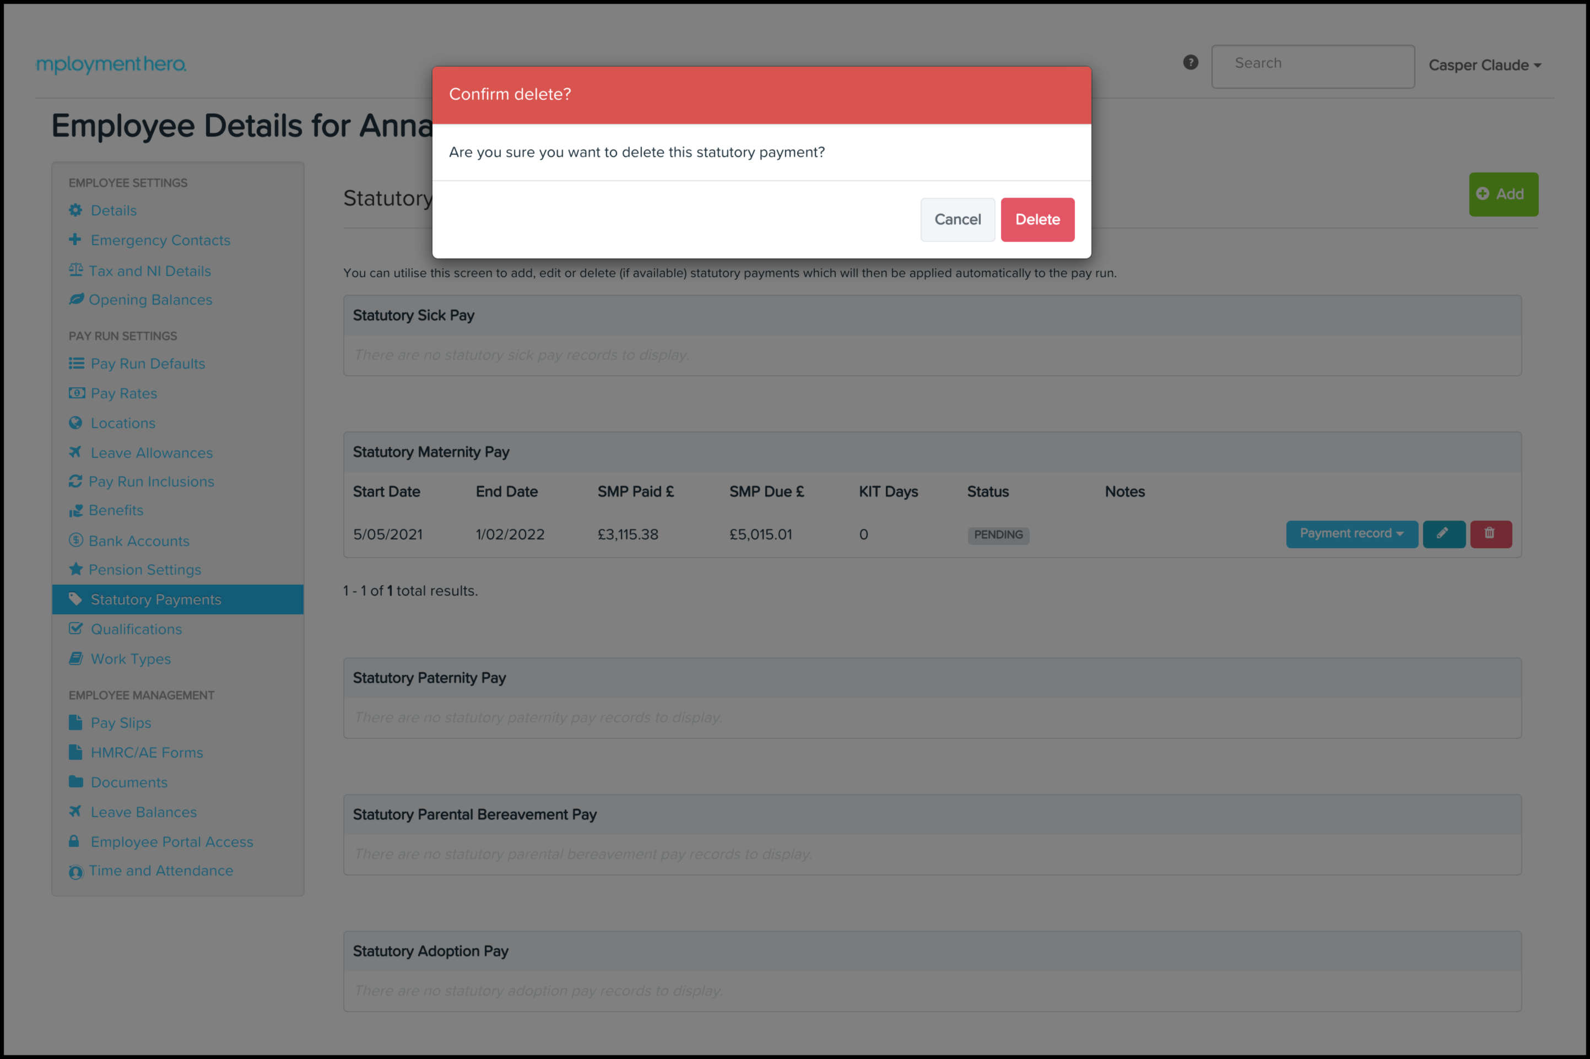Click the help question mark icon
The image size is (1590, 1059).
point(1191,62)
